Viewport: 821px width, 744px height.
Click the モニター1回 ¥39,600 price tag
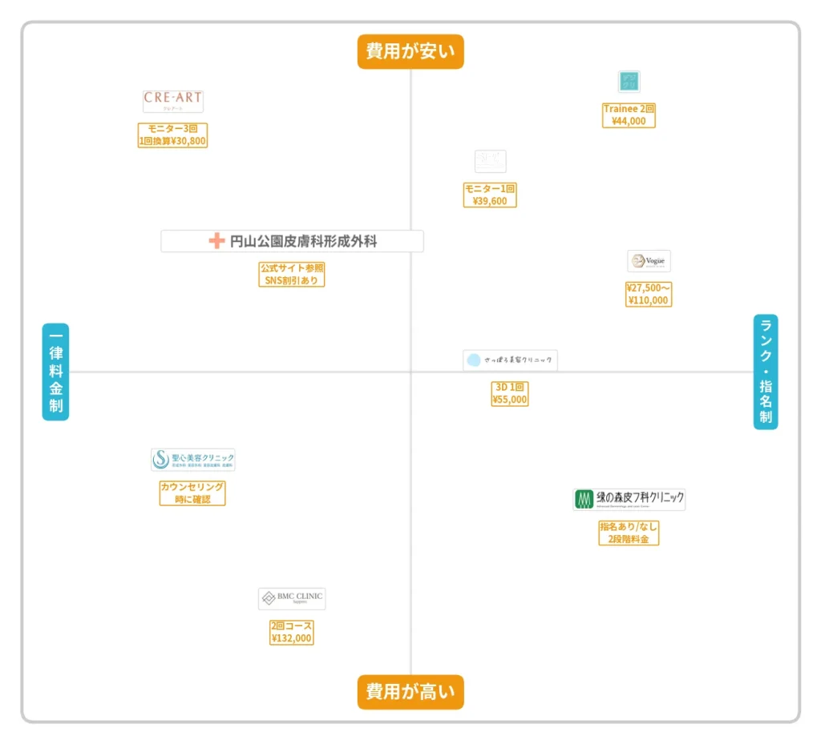[490, 195]
